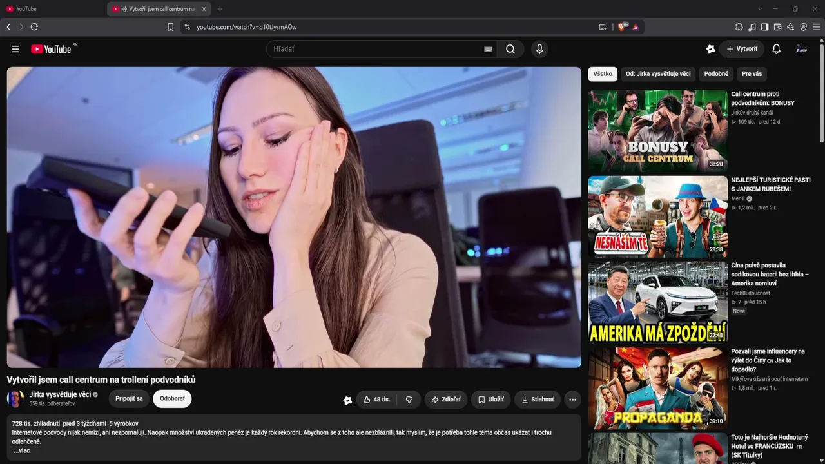
Task: Open the BONUSY CALL CENTRUM thumbnail
Action: coord(657,131)
